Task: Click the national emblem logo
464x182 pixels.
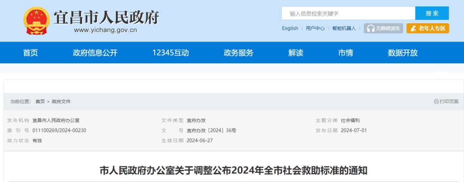Action: [35, 21]
